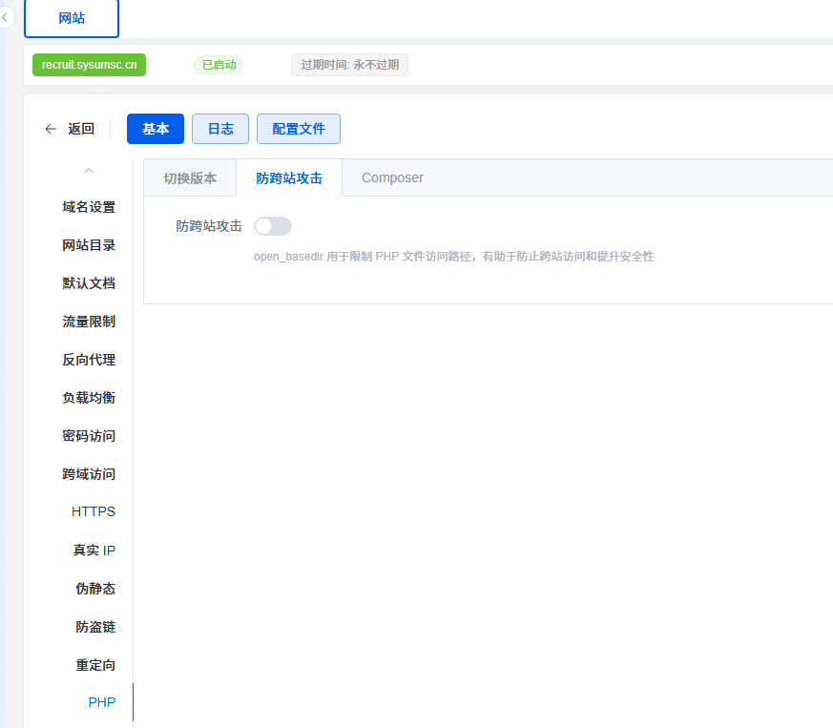Open the 配置文件 section
The image size is (833, 728).
pyautogui.click(x=299, y=129)
